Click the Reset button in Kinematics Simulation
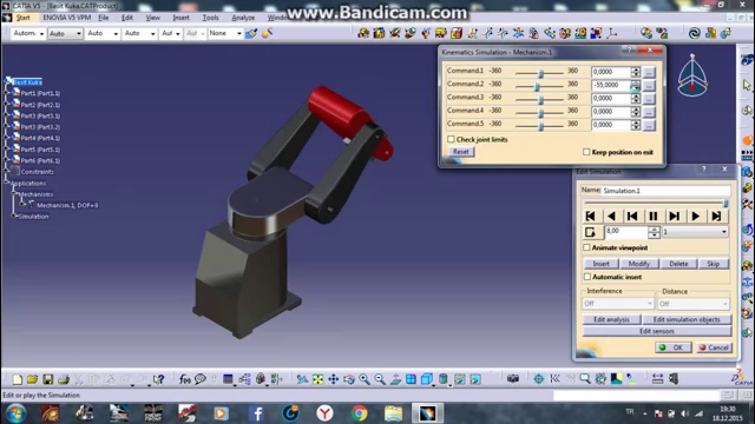This screenshot has height=424, width=755. (x=461, y=152)
